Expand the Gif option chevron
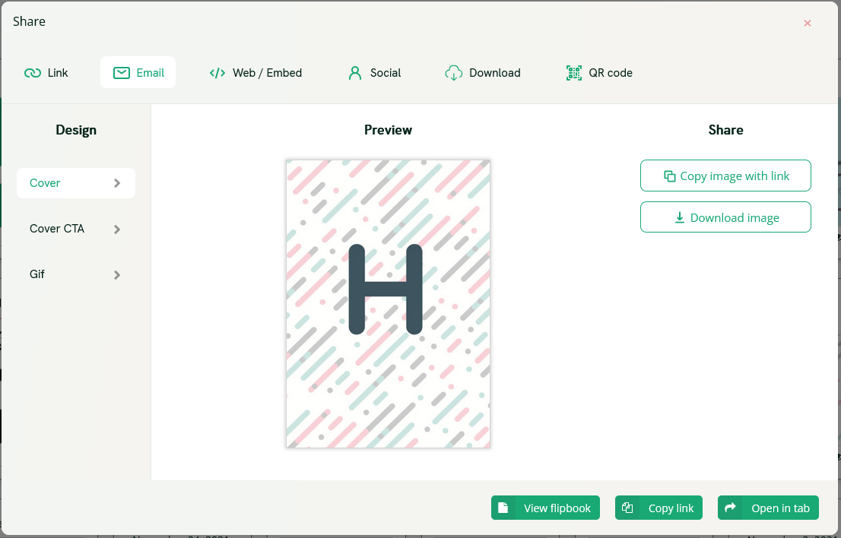The height and width of the screenshot is (538, 841). pos(117,275)
